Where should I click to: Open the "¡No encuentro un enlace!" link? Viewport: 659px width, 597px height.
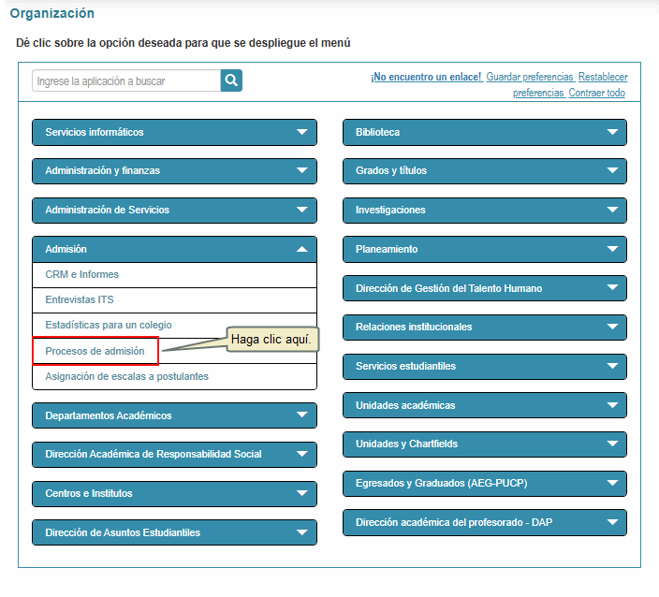(x=426, y=77)
